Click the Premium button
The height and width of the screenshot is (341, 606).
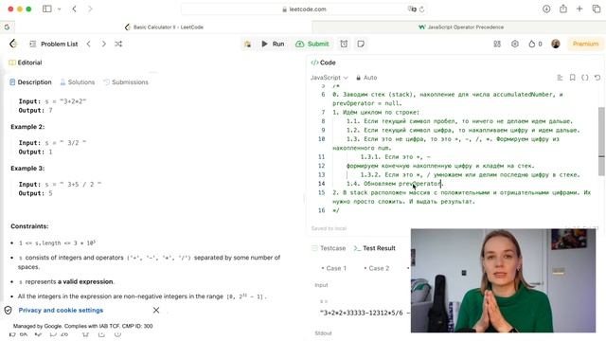(x=585, y=45)
